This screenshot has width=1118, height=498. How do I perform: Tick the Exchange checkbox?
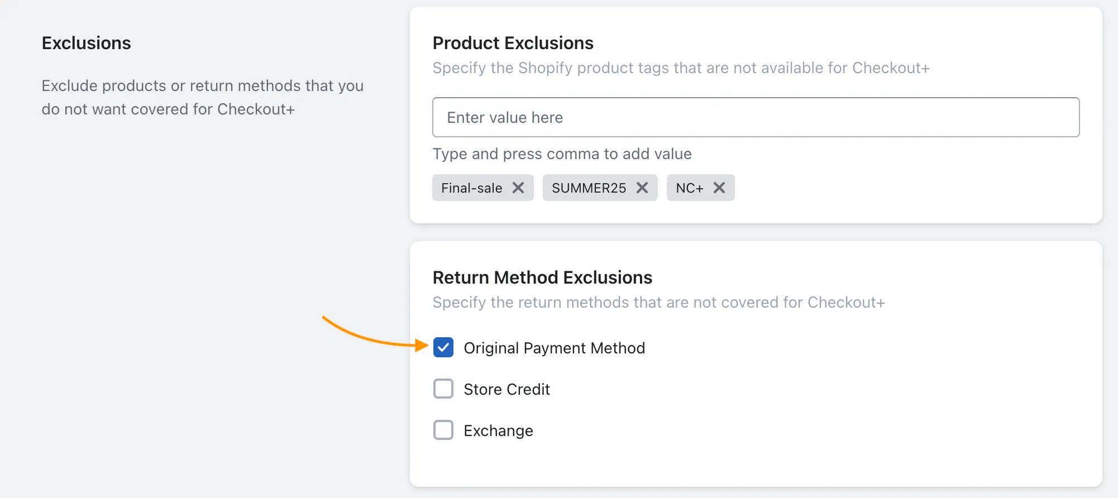pyautogui.click(x=443, y=430)
